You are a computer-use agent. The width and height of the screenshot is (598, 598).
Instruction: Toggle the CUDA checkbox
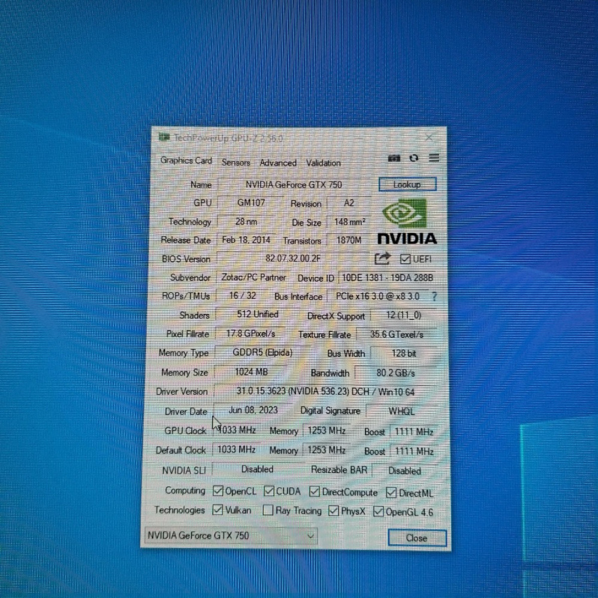[x=269, y=491]
